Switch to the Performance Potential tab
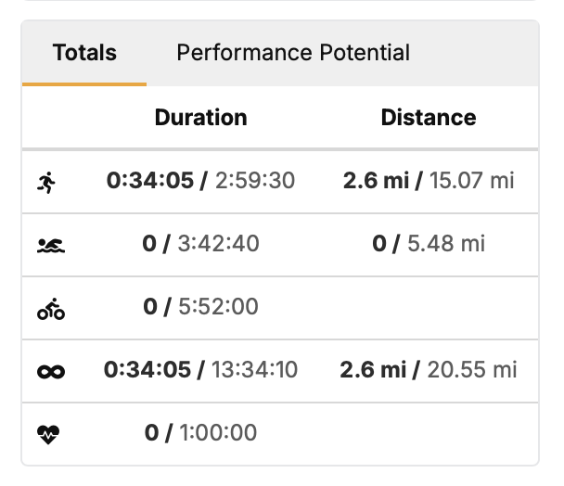564x486 pixels. pos(293,53)
